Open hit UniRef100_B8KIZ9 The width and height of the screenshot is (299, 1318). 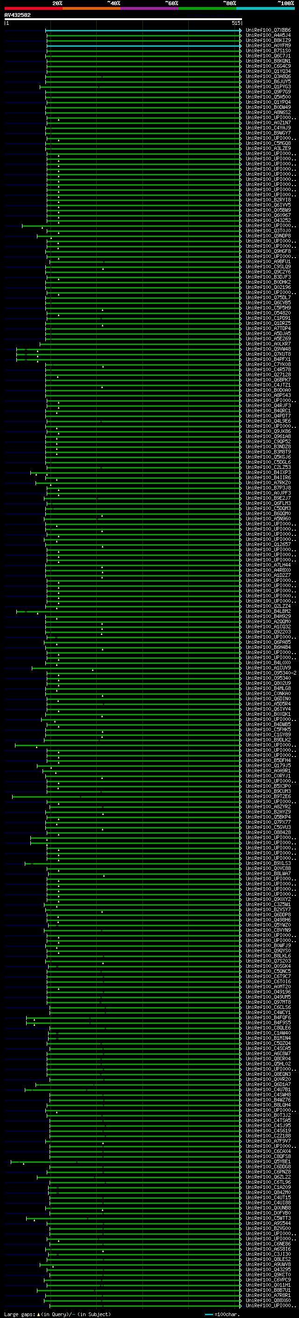[268, 40]
